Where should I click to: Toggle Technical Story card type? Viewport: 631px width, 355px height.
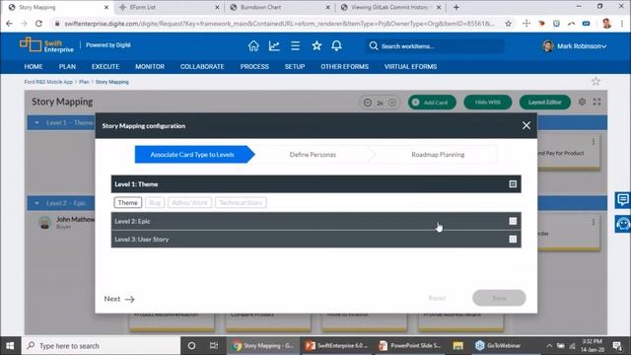click(241, 202)
